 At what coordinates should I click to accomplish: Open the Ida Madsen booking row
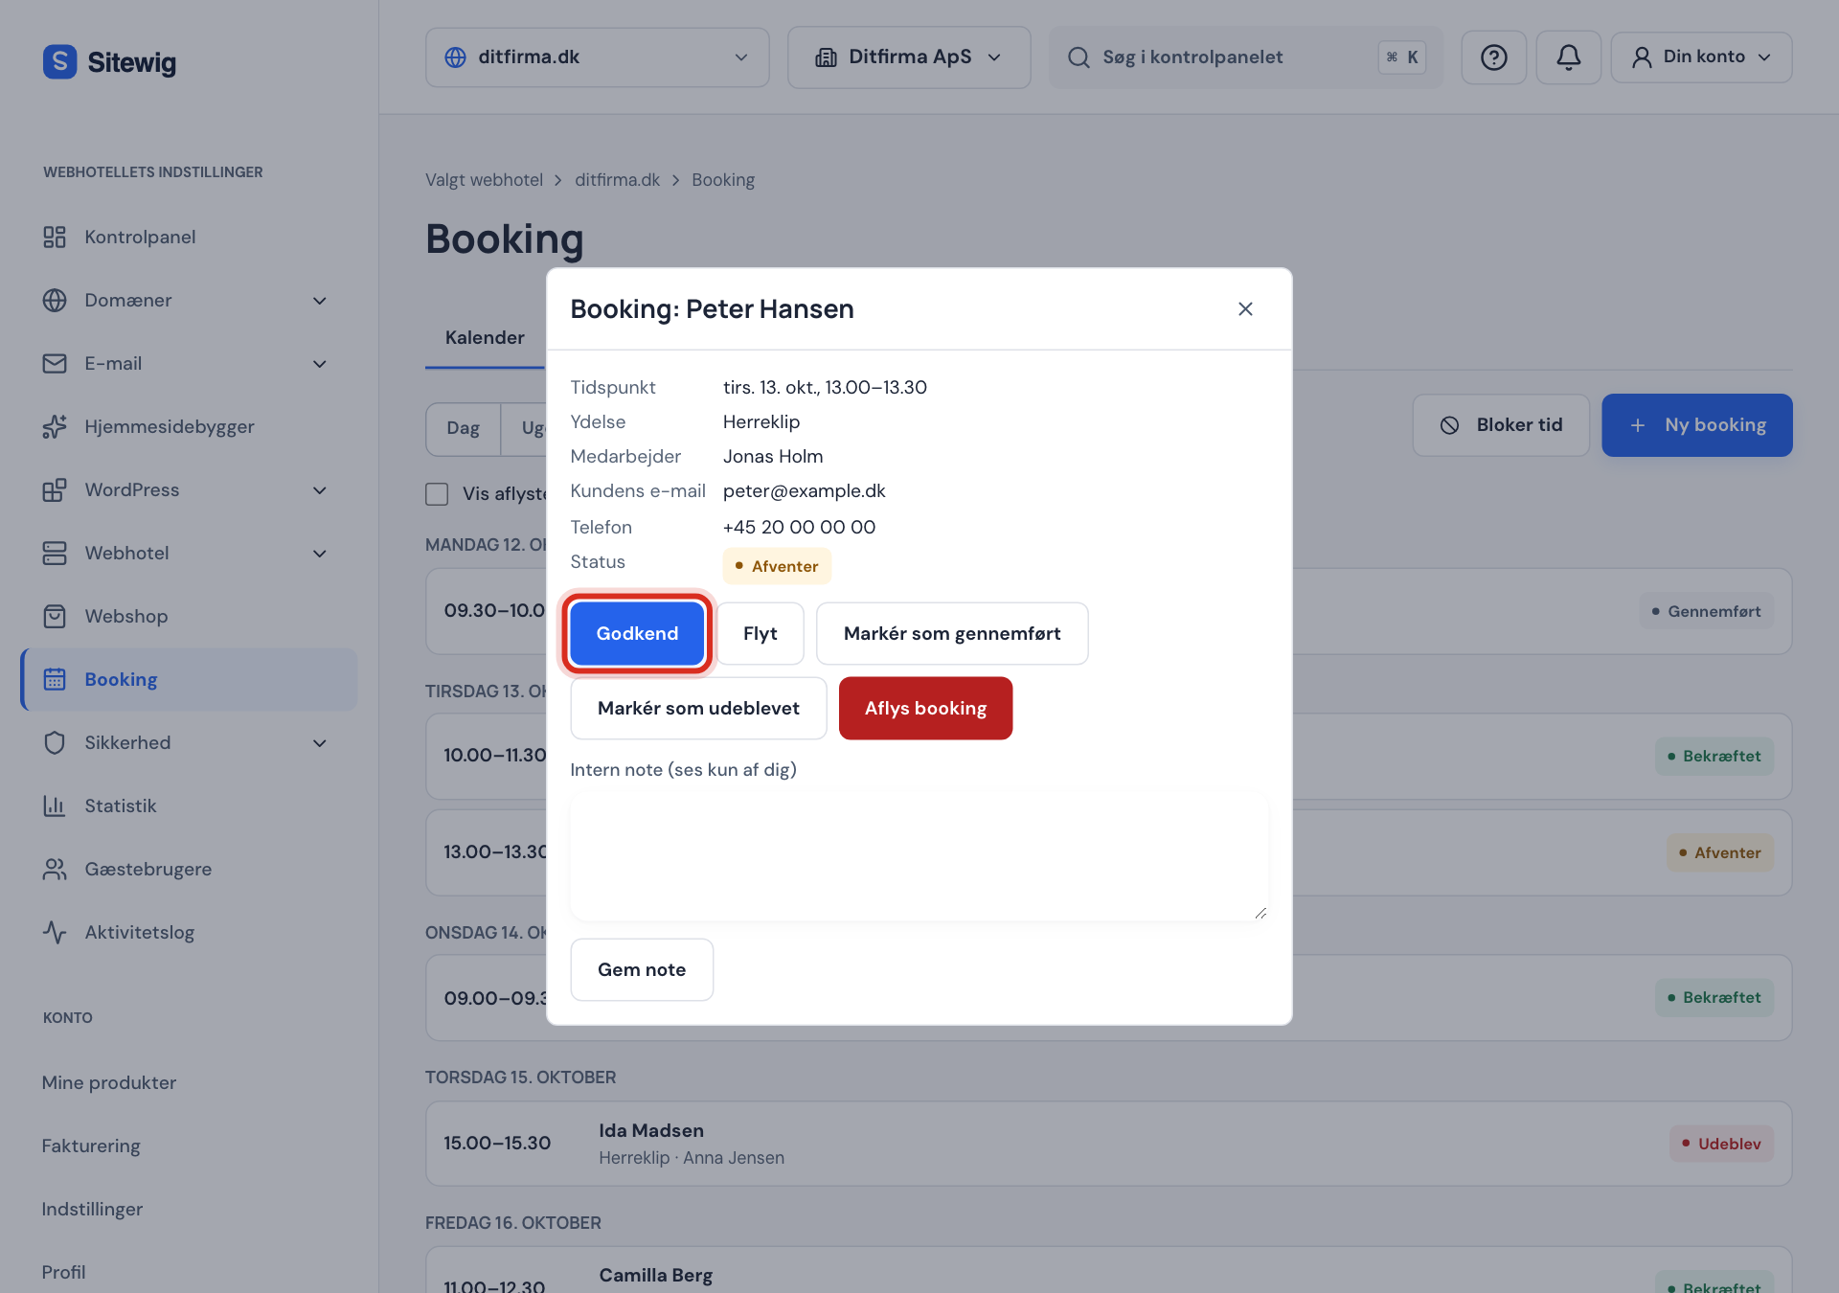[1108, 1144]
